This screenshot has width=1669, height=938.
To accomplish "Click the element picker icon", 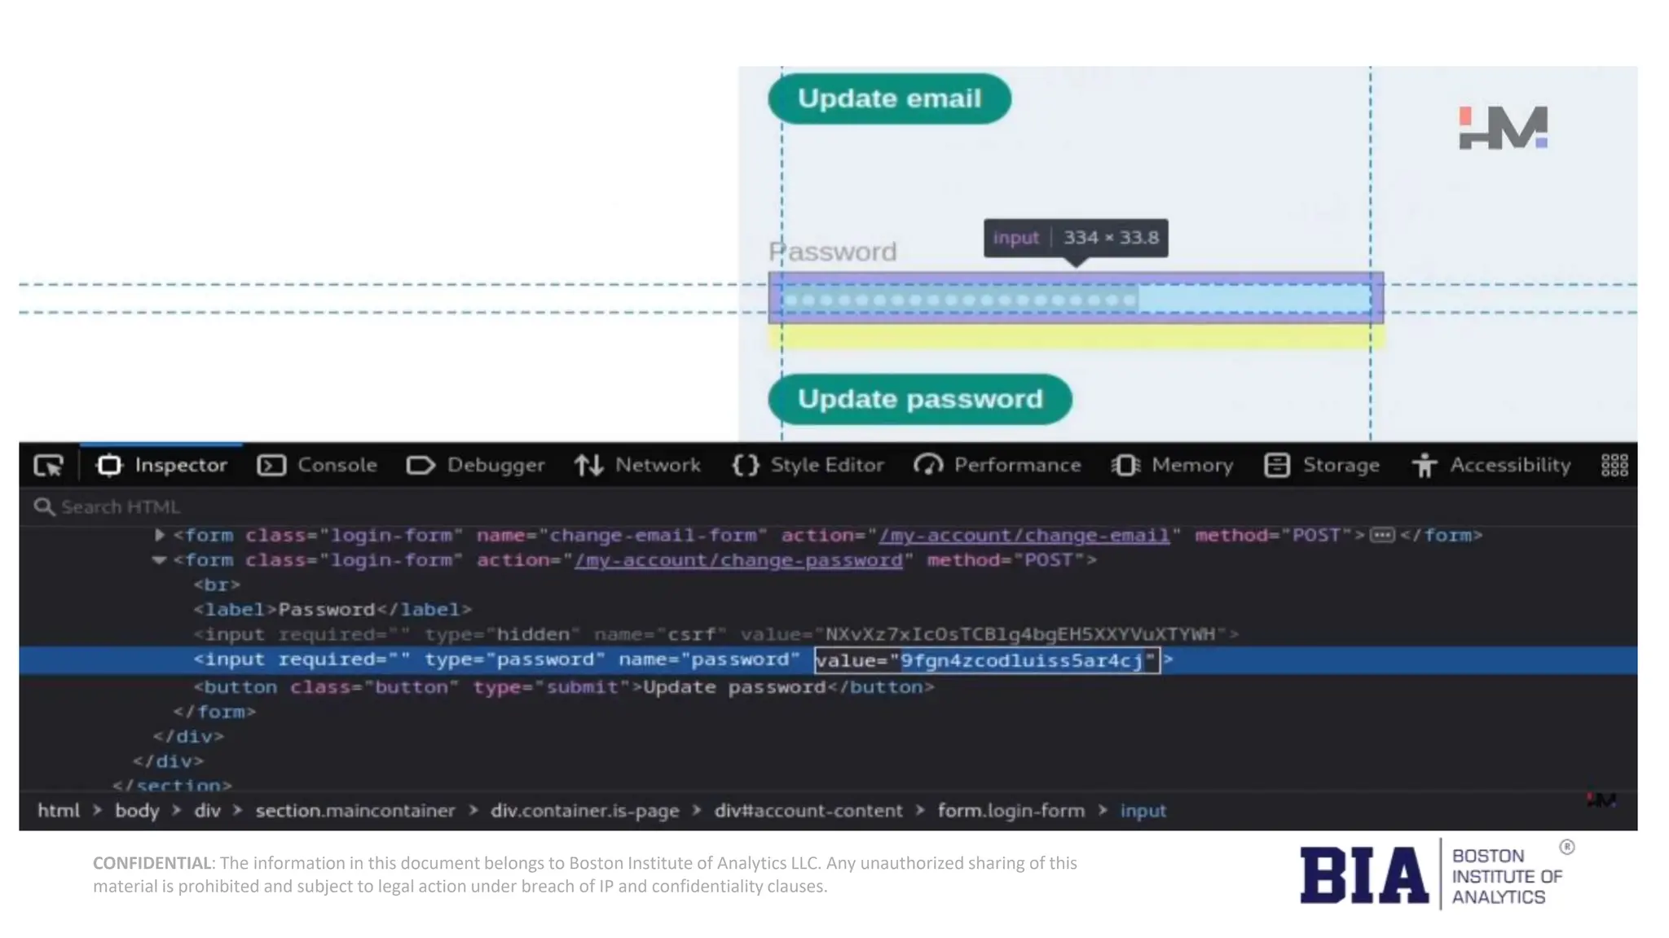I will (x=48, y=466).
